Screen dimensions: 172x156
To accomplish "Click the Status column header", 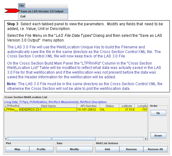I will pos(109,106).
